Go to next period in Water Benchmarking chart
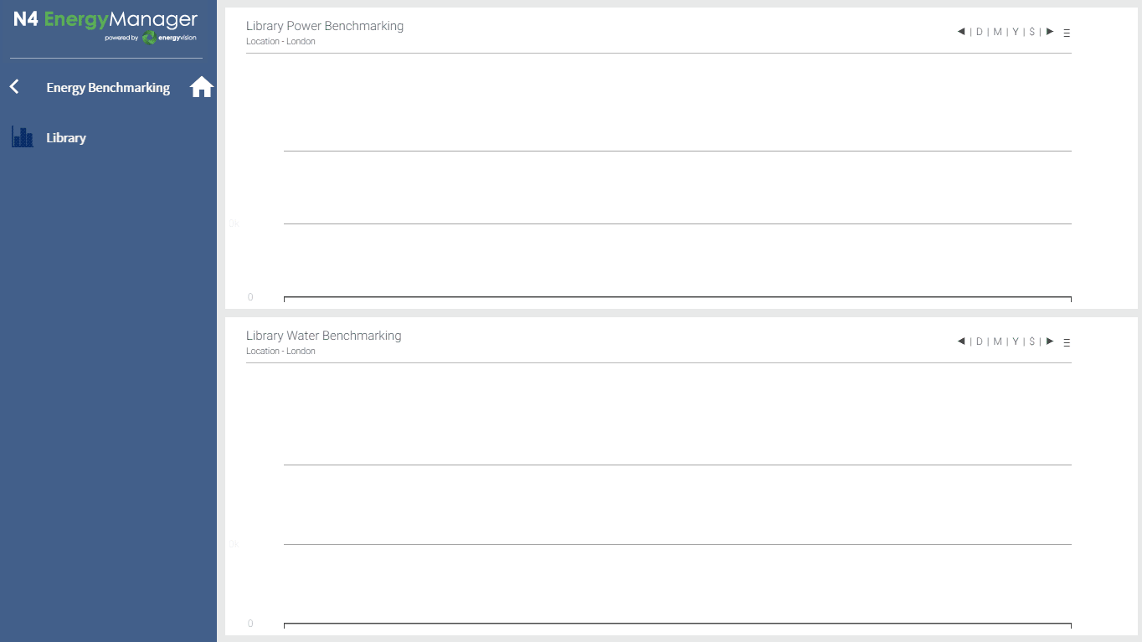This screenshot has width=1142, height=642. pos(1050,342)
